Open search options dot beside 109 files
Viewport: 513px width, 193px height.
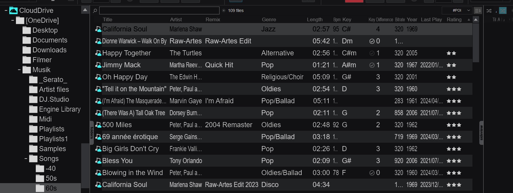click(x=224, y=10)
